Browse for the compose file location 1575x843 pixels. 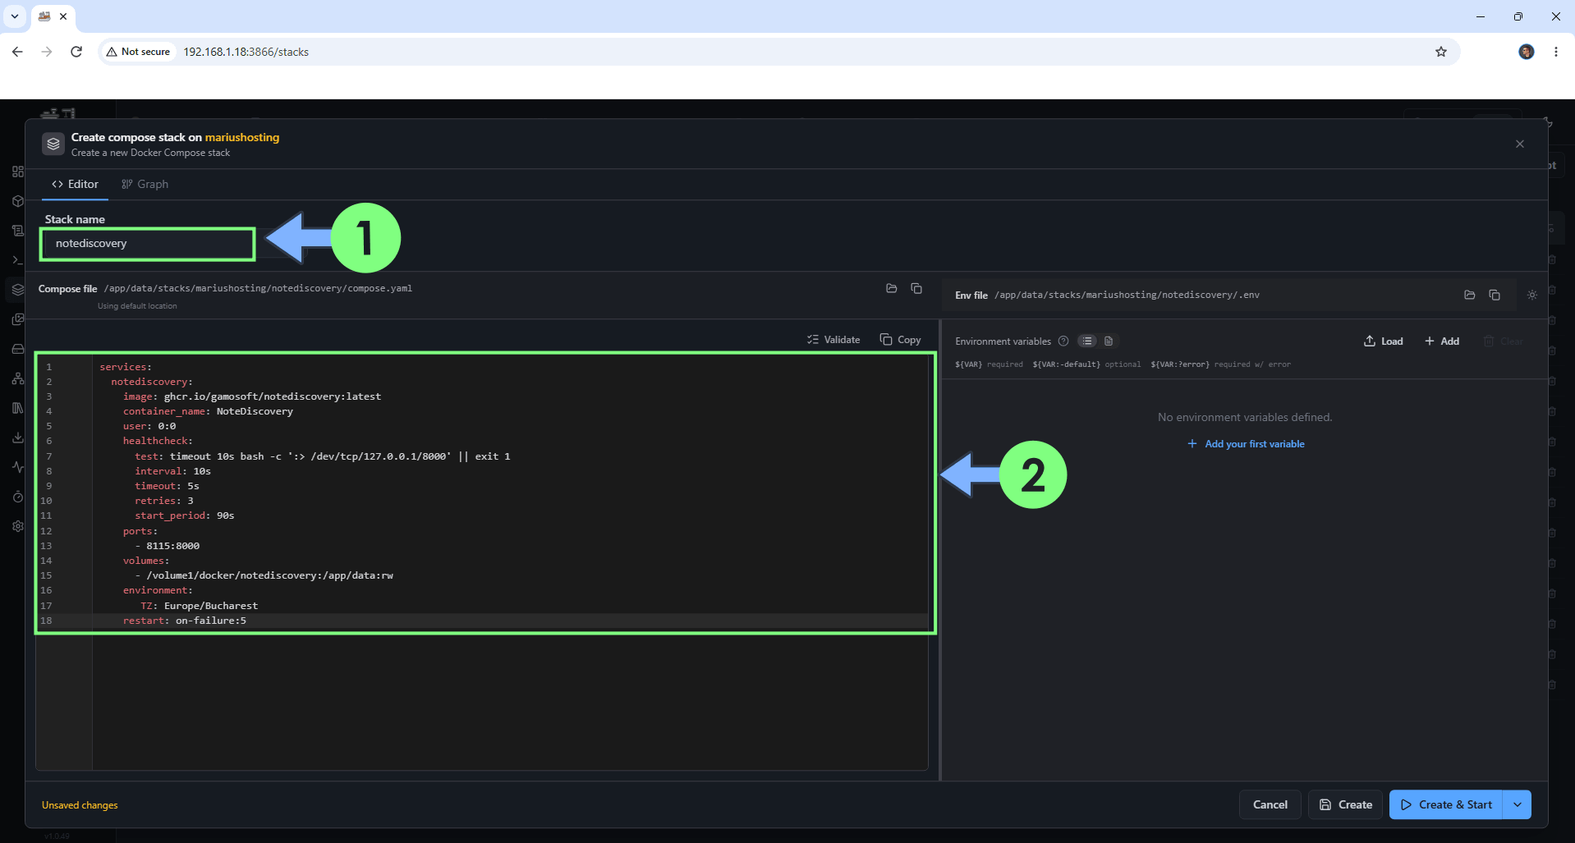click(892, 289)
